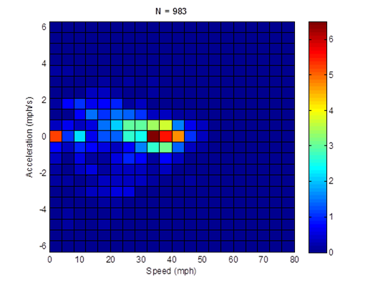Select the 'Acceleration (mph/s)' y-axis label

[x=29, y=137]
